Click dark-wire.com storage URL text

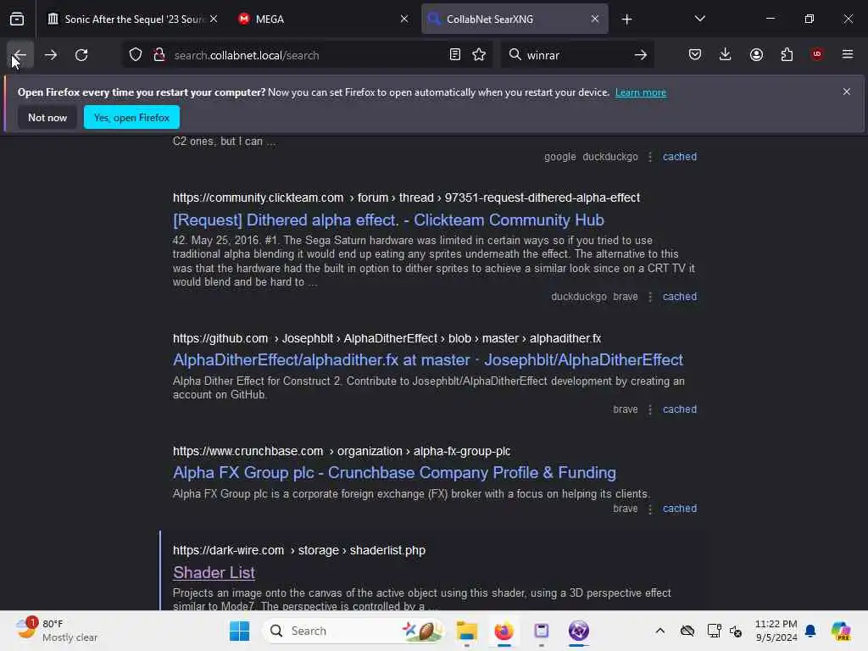pyautogui.click(x=299, y=550)
